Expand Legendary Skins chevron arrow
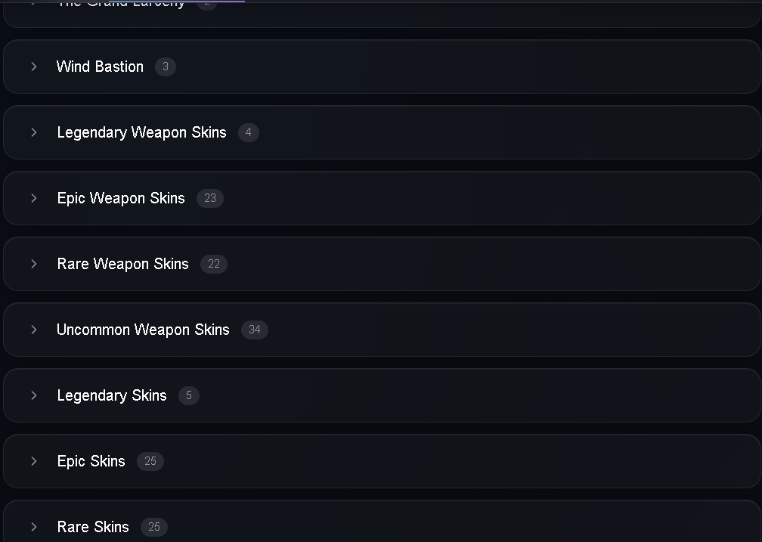Viewport: 762px width, 542px height. tap(33, 395)
